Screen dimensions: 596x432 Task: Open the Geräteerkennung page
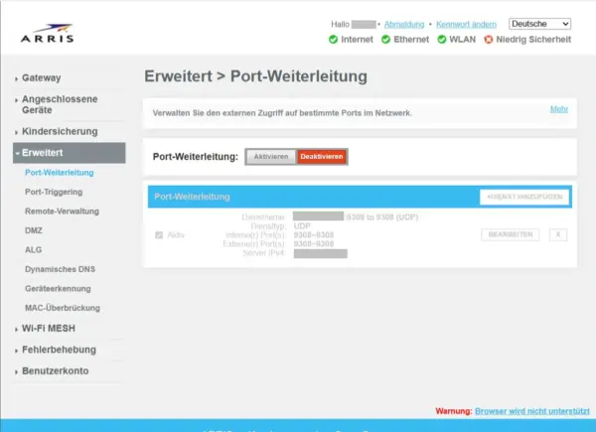coord(58,289)
